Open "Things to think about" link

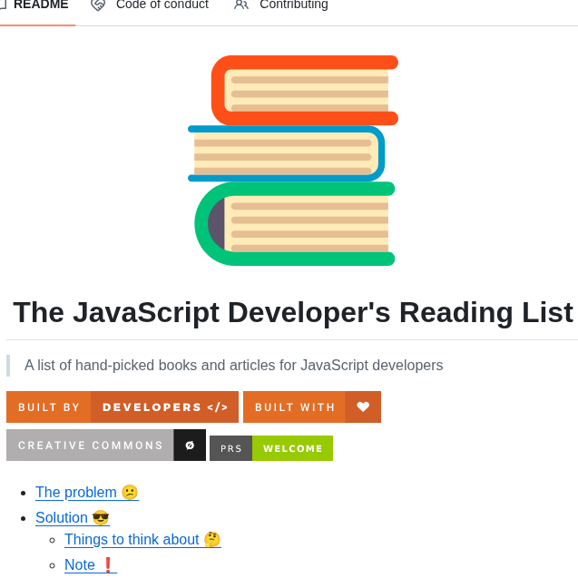tap(142, 539)
